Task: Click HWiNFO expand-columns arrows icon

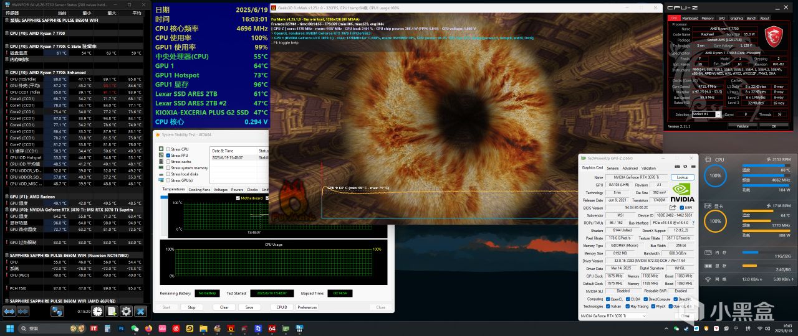Action: 9,312
